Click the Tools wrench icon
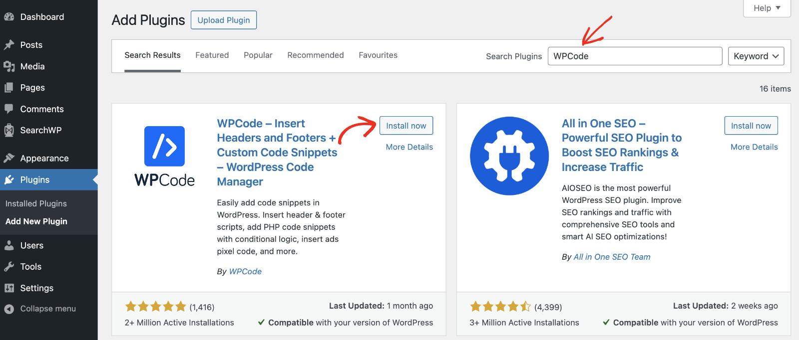Image resolution: width=799 pixels, height=340 pixels. (x=9, y=267)
